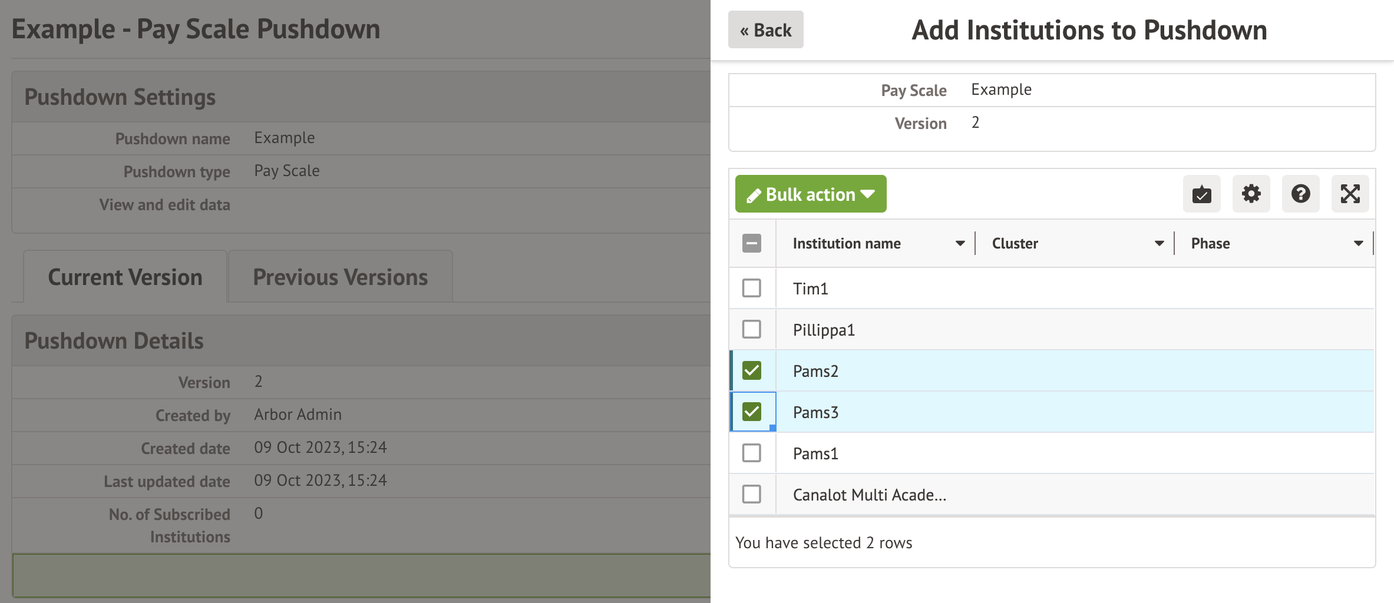Click the Pams1 institution row

point(815,453)
